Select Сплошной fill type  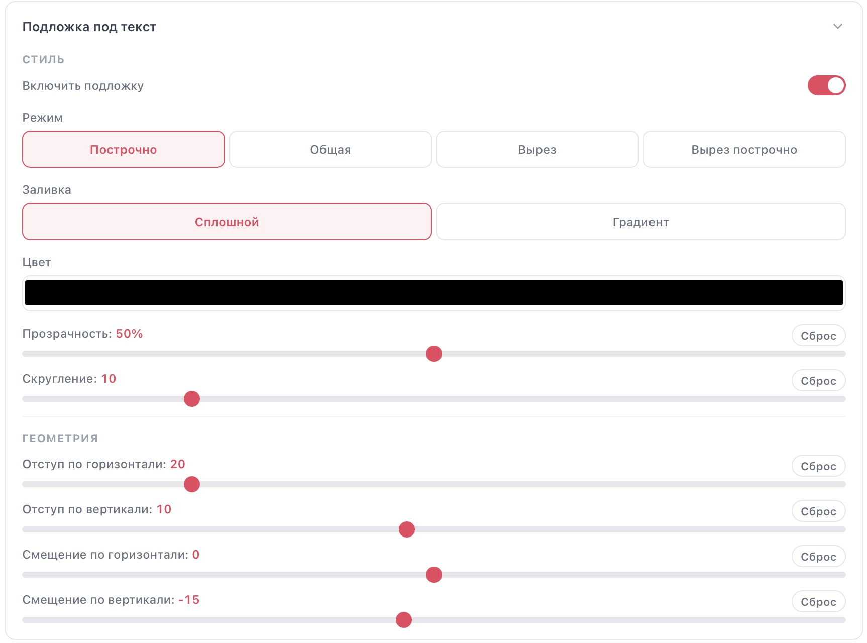(x=227, y=222)
